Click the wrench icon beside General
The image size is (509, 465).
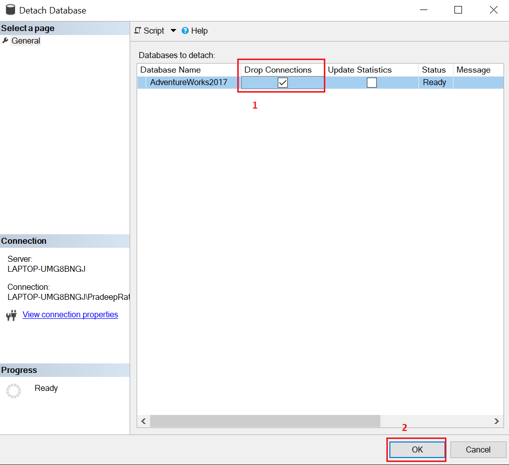5,41
